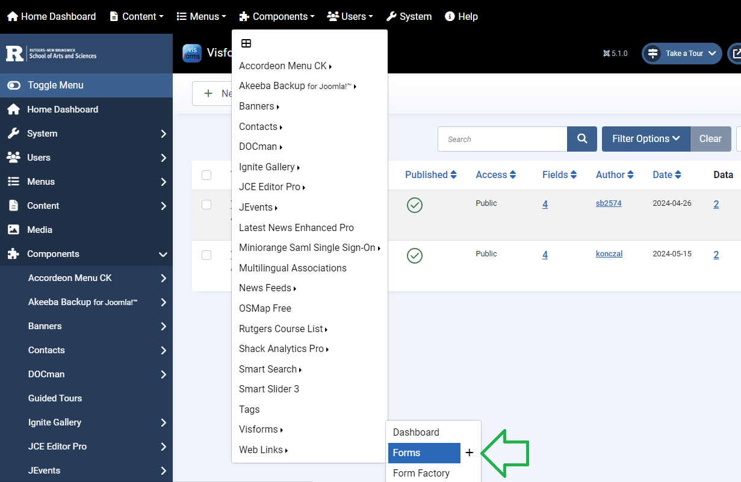741x482 pixels.
Task: Check the select-all checkbox in table header
Action: point(206,175)
